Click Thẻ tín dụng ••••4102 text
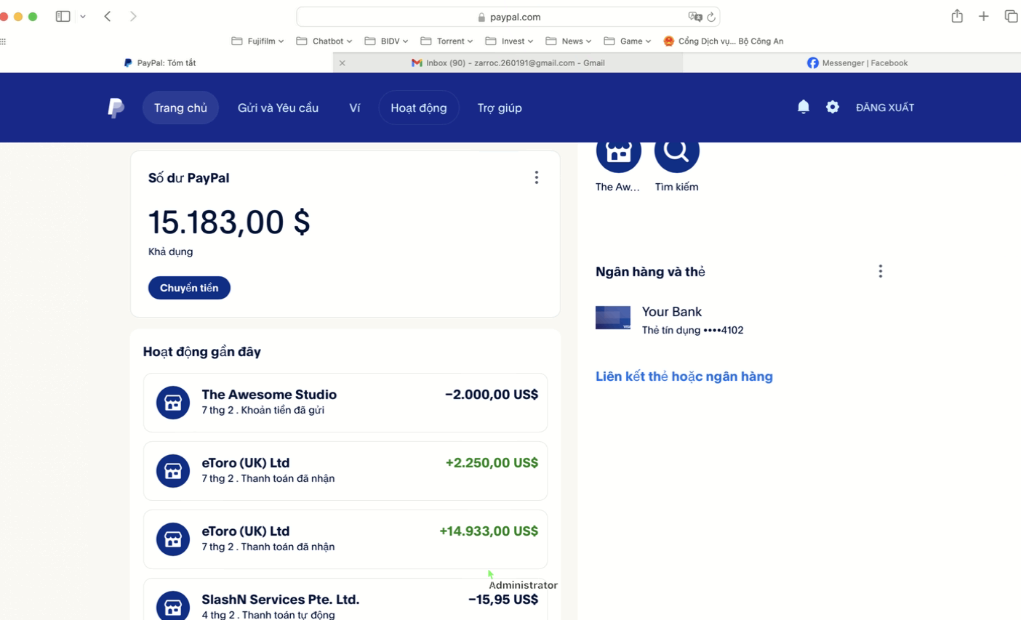Screen dimensions: 1021x620 point(692,330)
